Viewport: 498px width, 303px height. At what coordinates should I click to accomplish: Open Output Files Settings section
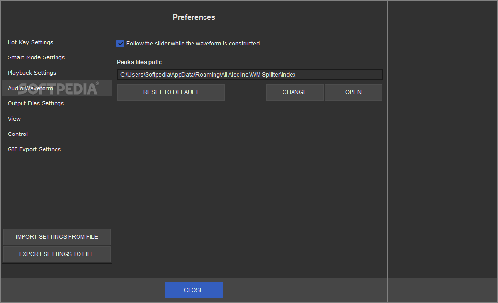35,103
